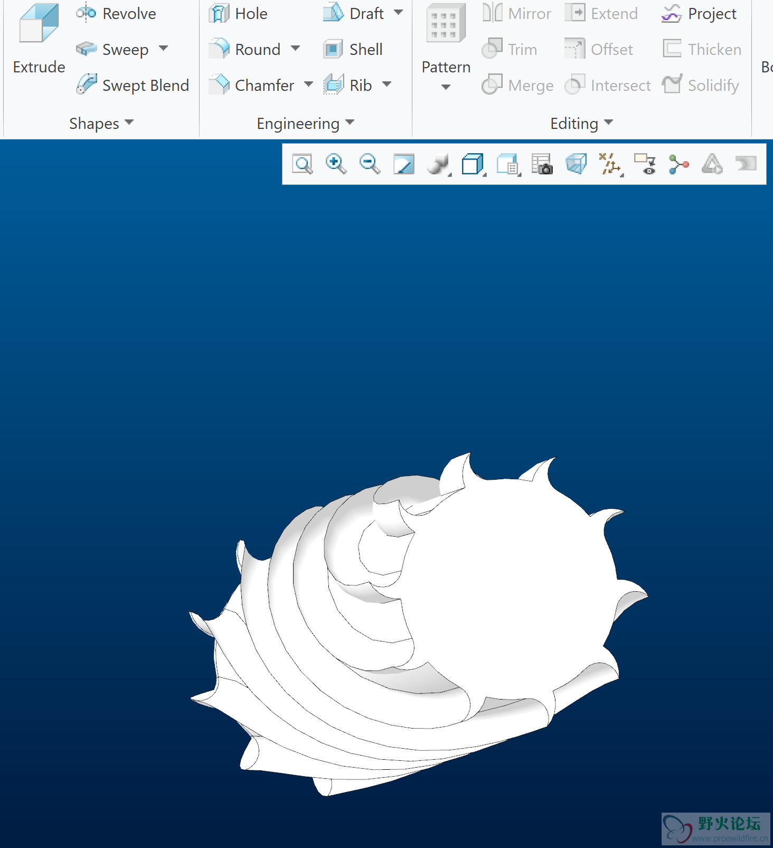The image size is (773, 848).
Task: Repaint the graphics window
Action: [404, 164]
